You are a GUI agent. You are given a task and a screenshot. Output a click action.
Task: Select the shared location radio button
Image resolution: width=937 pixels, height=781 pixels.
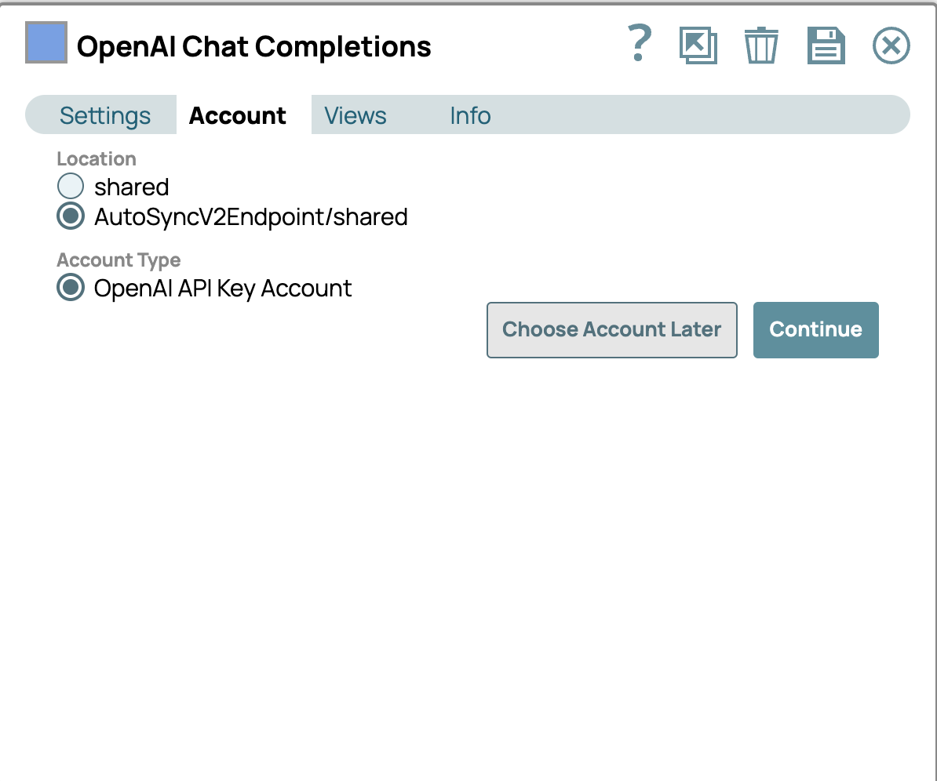71,187
